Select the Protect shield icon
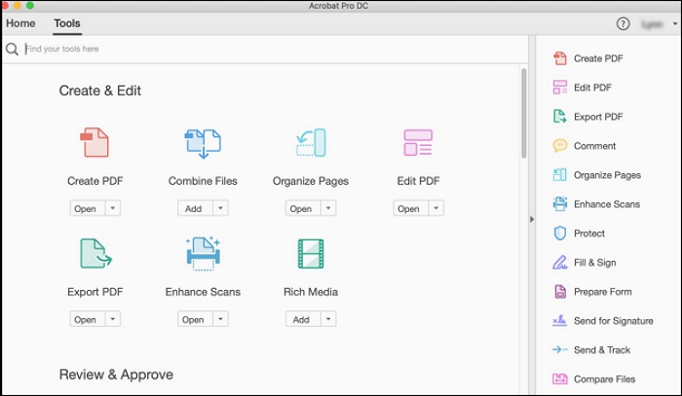The image size is (682, 396). pos(560,234)
